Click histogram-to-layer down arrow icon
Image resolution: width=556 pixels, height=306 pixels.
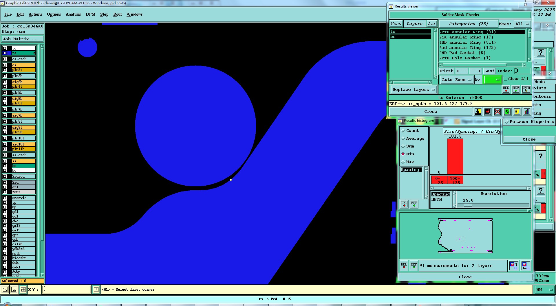514,266
